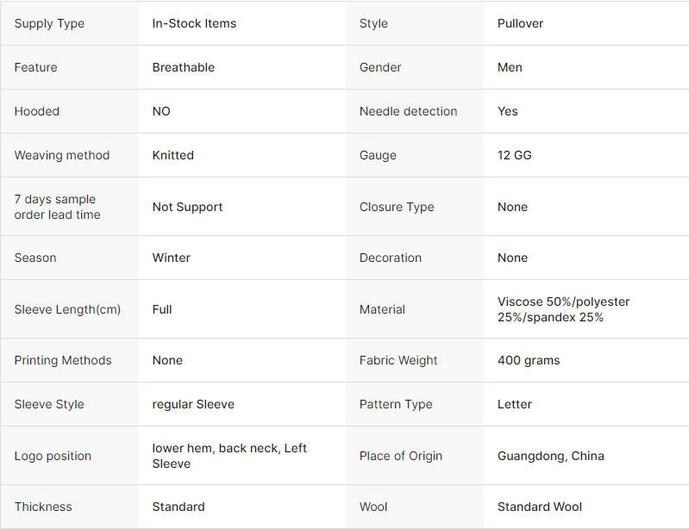Select the Knitted weaving method value
Screen dimensions: 689x529
tap(172, 155)
